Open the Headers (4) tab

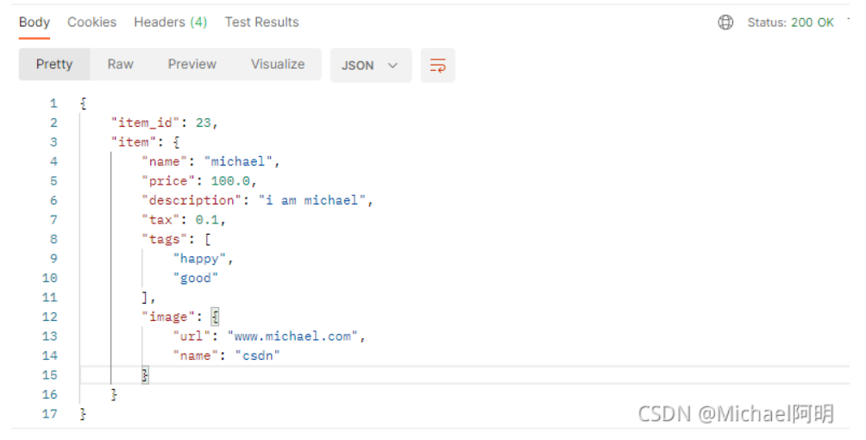(x=170, y=22)
